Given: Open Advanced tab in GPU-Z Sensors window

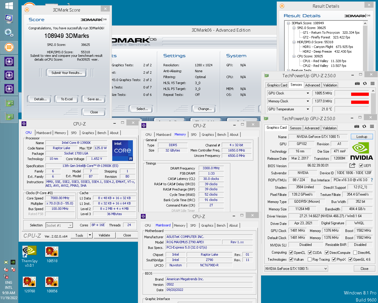Looking at the screenshot, I should coord(312,85).
